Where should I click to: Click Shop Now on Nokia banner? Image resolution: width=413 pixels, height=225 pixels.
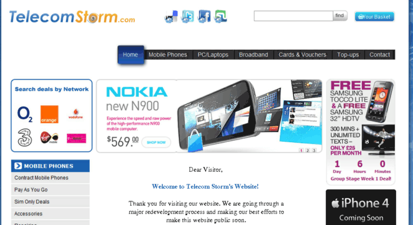[x=156, y=142]
